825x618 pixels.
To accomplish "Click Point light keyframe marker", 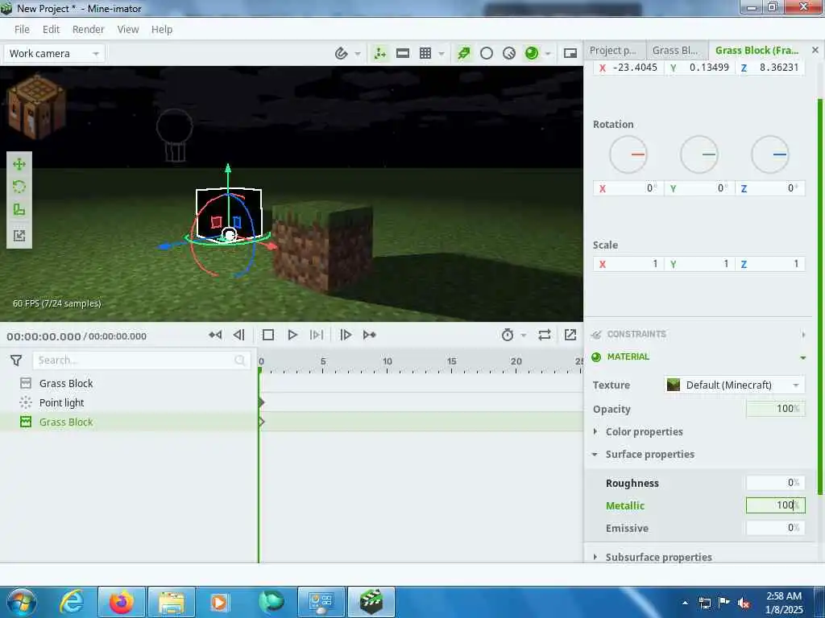I will 261,402.
